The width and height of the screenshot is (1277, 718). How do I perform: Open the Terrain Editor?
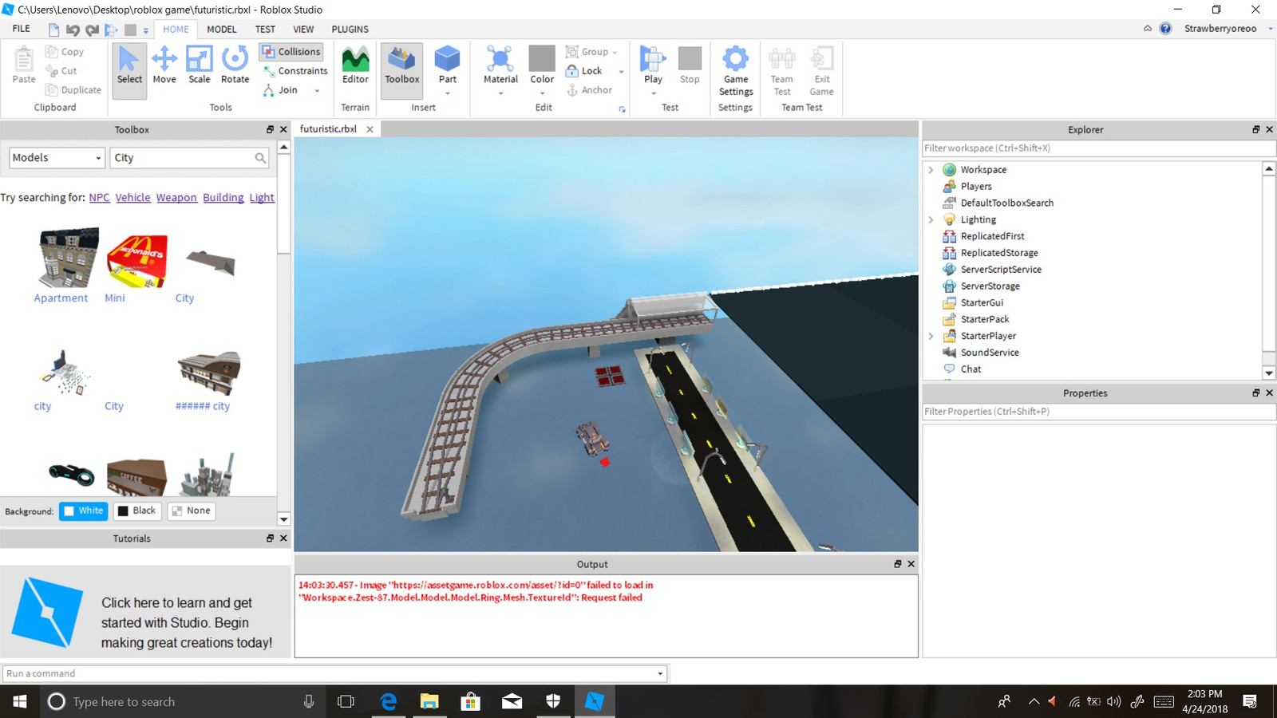tap(355, 65)
